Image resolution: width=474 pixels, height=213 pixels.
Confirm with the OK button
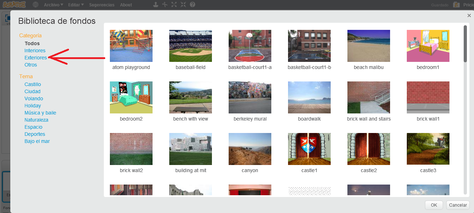434,205
